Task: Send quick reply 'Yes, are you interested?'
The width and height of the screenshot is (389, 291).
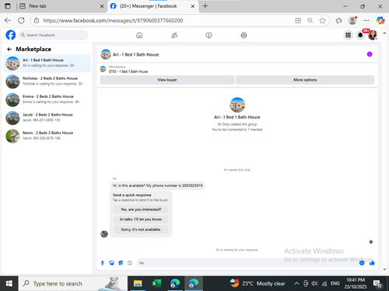Action: click(141, 210)
